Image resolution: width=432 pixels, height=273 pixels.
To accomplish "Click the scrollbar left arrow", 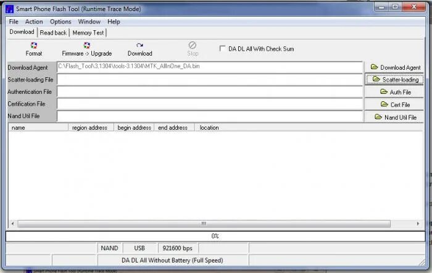I will point(13,224).
